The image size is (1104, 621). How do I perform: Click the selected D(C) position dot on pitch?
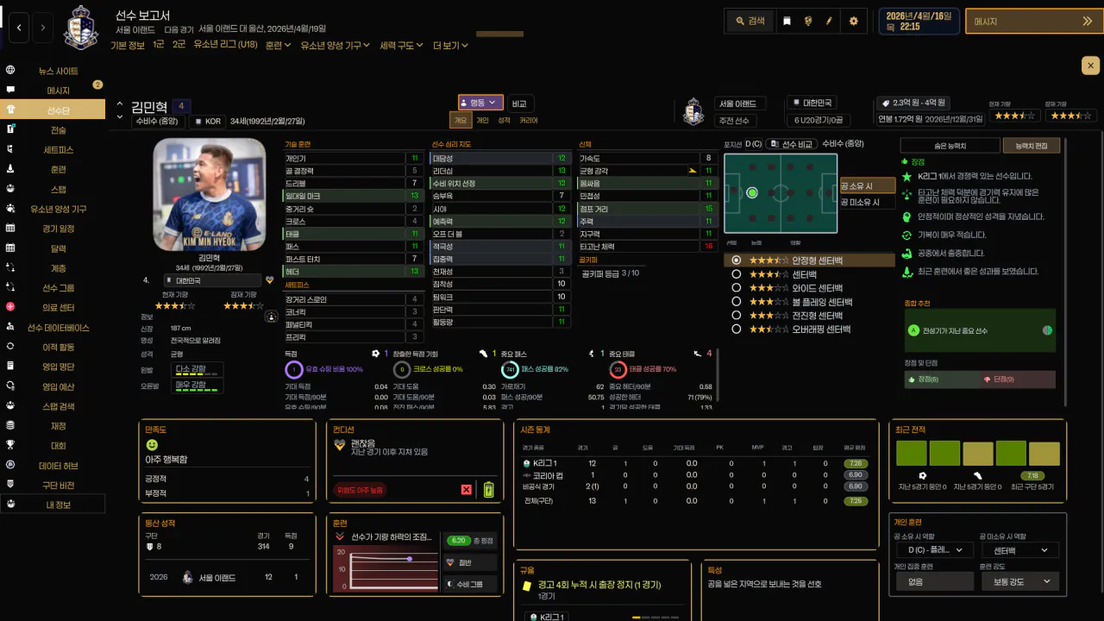click(752, 193)
